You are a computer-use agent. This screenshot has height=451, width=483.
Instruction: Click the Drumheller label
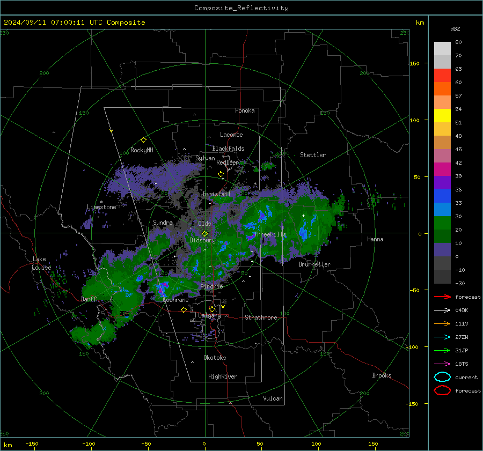314,264
